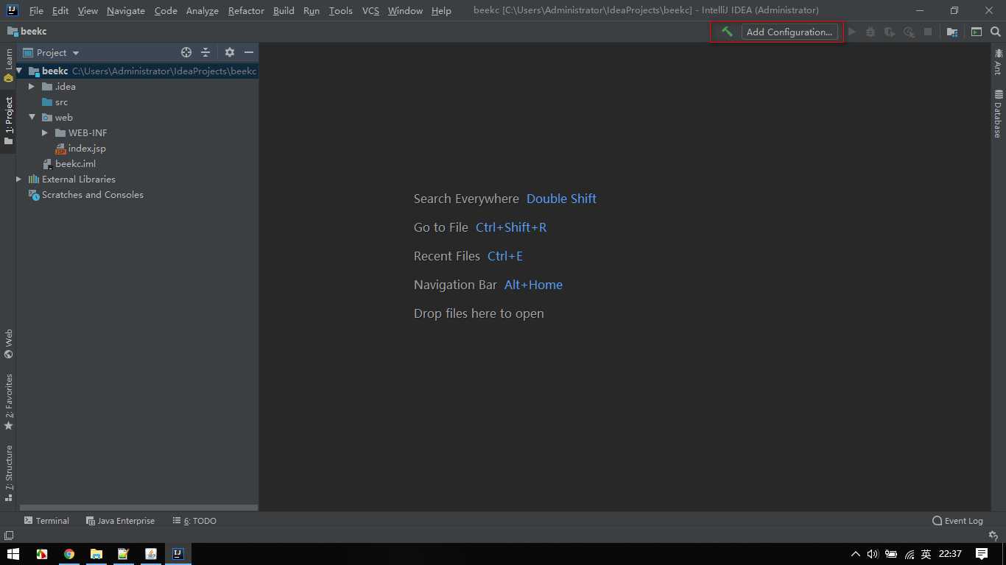Click the Debug bug icon in toolbar
Viewport: 1006px width, 565px height.
[x=870, y=32]
